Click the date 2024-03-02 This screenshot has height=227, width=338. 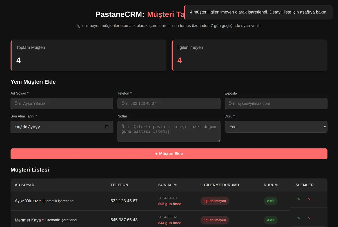pyautogui.click(x=168, y=217)
